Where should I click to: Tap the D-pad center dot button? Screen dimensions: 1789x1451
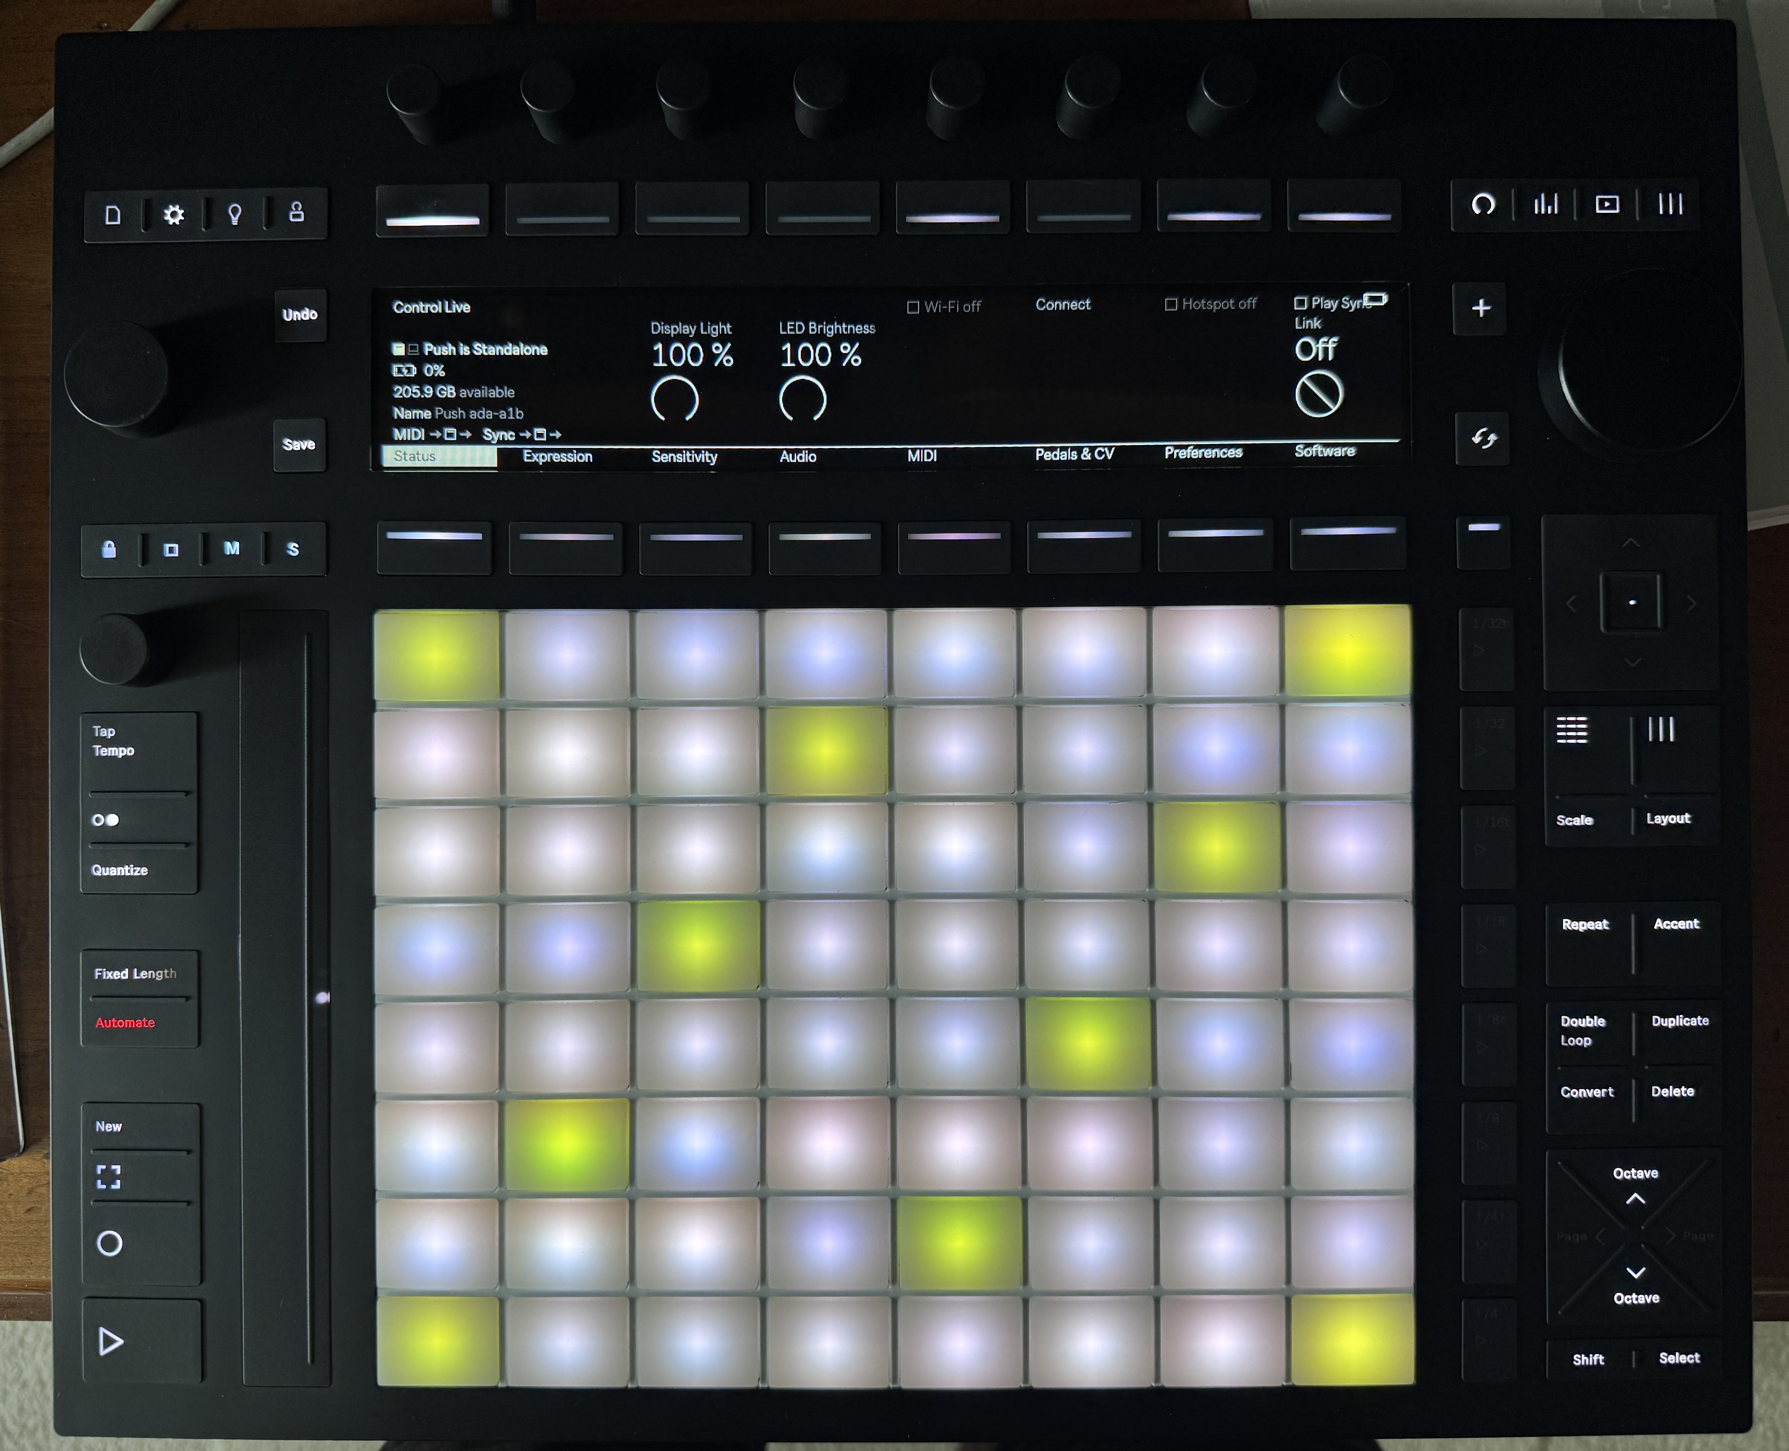(x=1631, y=602)
